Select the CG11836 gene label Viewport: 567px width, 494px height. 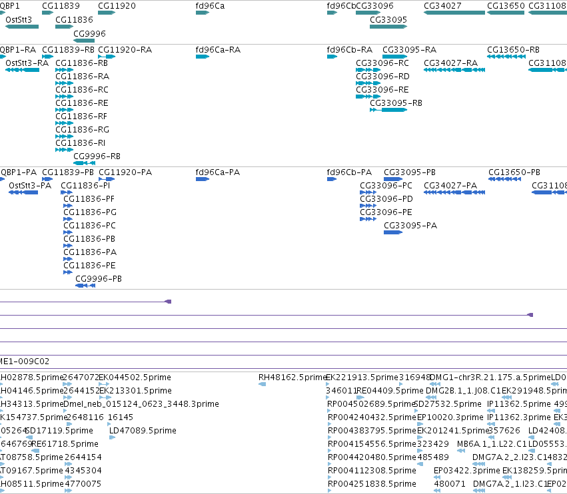tap(74, 19)
